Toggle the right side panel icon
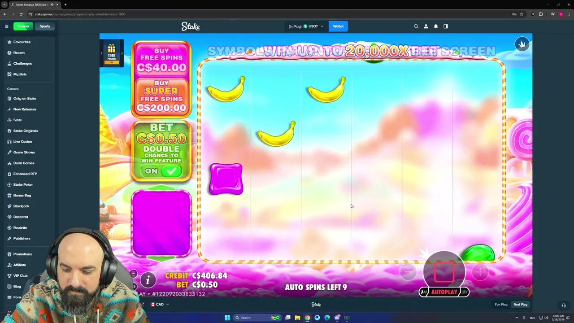This screenshot has height=323, width=574. pyautogui.click(x=446, y=26)
